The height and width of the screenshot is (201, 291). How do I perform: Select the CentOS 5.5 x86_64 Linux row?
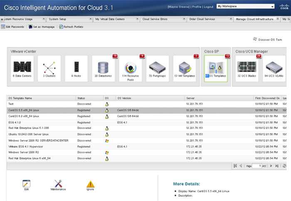[147, 110]
